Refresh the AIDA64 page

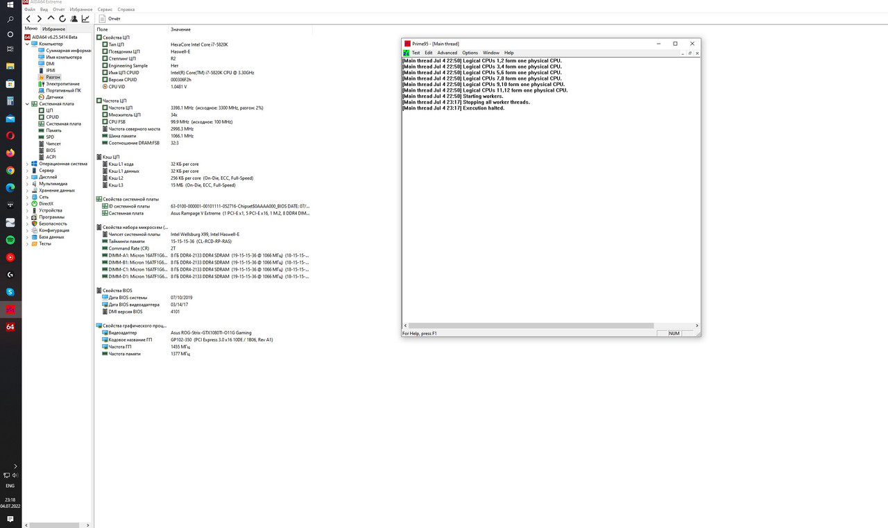[x=62, y=19]
